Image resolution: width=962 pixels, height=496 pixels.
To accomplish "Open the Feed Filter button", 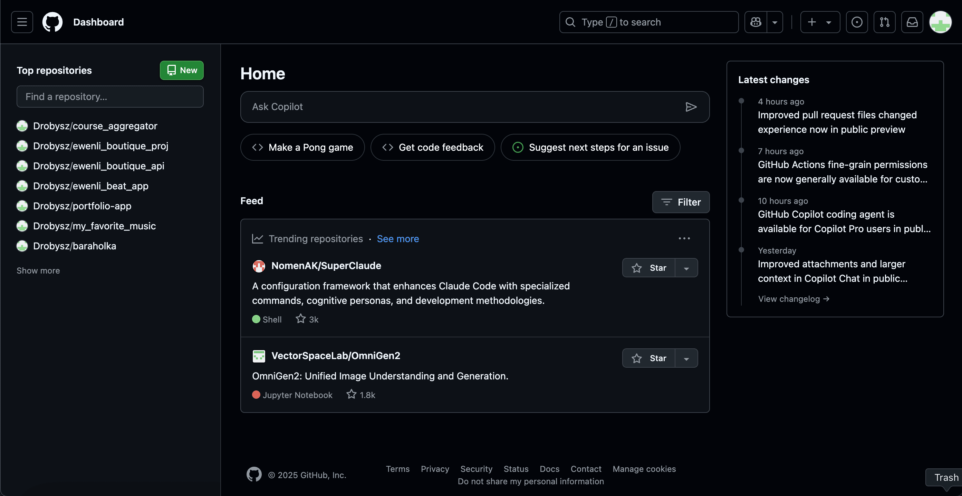I will (x=681, y=202).
